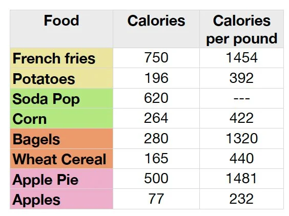289x216 pixels.
Task: Click the Calories per pound header
Action: coord(241,29)
